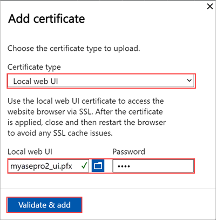
Task: Close the Add certificate panel
Action: 210,6
